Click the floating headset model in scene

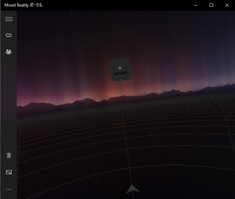[x=120, y=69]
